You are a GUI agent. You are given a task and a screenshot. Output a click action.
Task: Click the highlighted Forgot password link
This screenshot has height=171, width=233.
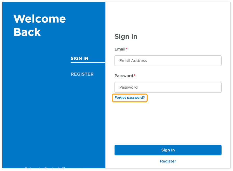pos(130,98)
